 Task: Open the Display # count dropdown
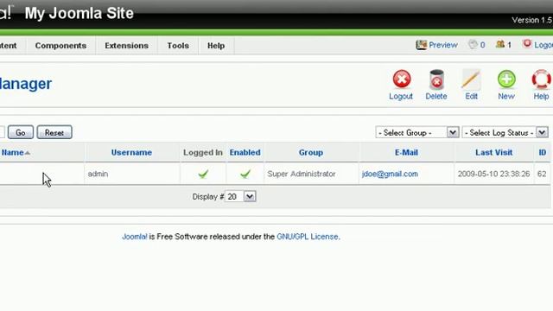click(240, 197)
